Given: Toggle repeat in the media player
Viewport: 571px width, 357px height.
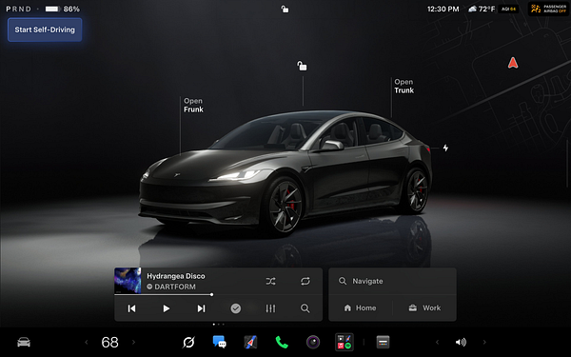Looking at the screenshot, I should click(x=305, y=281).
